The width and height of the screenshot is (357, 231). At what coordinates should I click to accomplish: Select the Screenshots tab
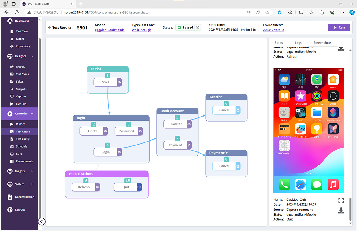322,43
